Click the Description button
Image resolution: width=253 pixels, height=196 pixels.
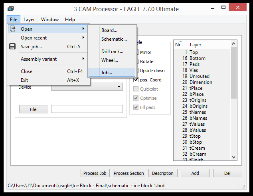tap(163, 173)
